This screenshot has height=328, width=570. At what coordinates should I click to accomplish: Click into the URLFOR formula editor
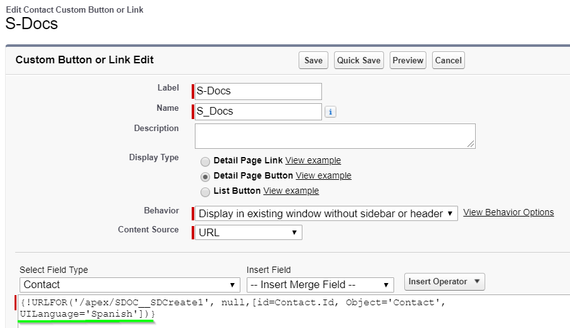click(x=294, y=312)
